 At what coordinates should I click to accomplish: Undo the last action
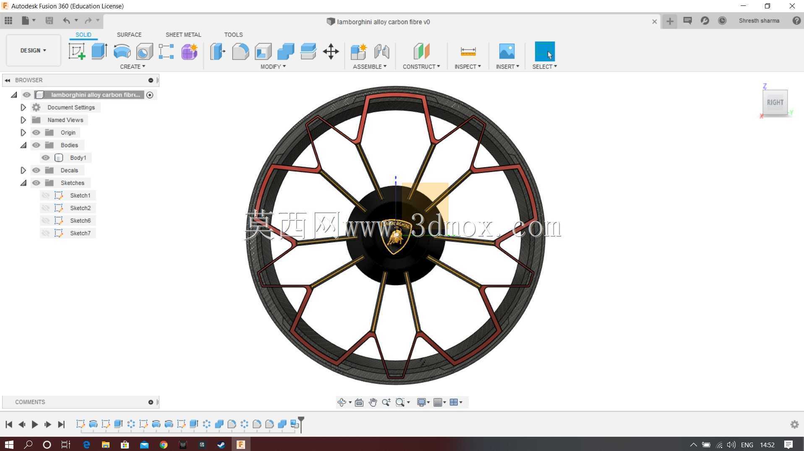click(x=66, y=21)
